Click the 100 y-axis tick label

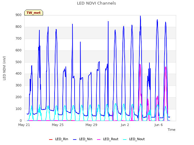coord(18,109)
